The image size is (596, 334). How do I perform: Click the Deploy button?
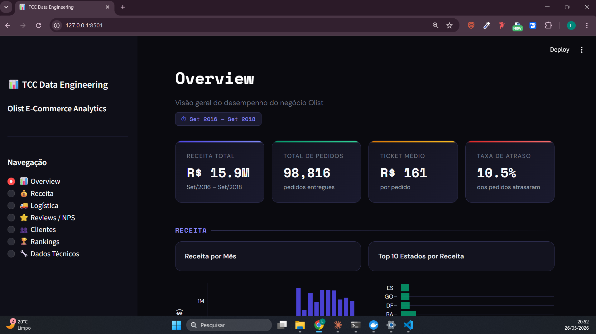point(560,50)
